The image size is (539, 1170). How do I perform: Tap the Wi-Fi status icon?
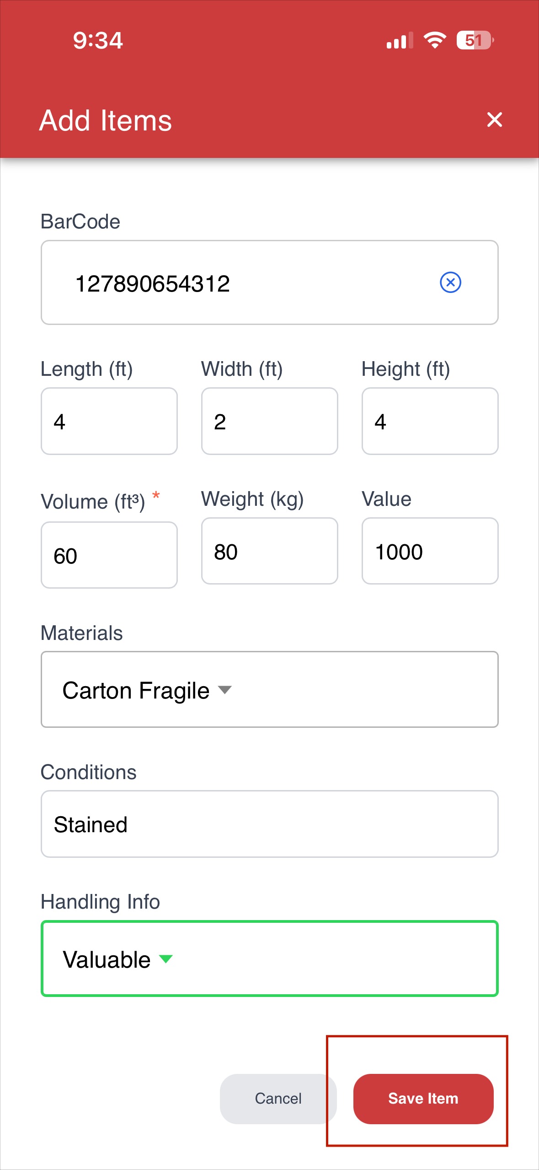coord(435,40)
